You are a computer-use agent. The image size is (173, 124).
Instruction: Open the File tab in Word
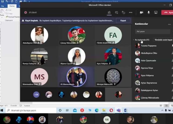point(2,6)
